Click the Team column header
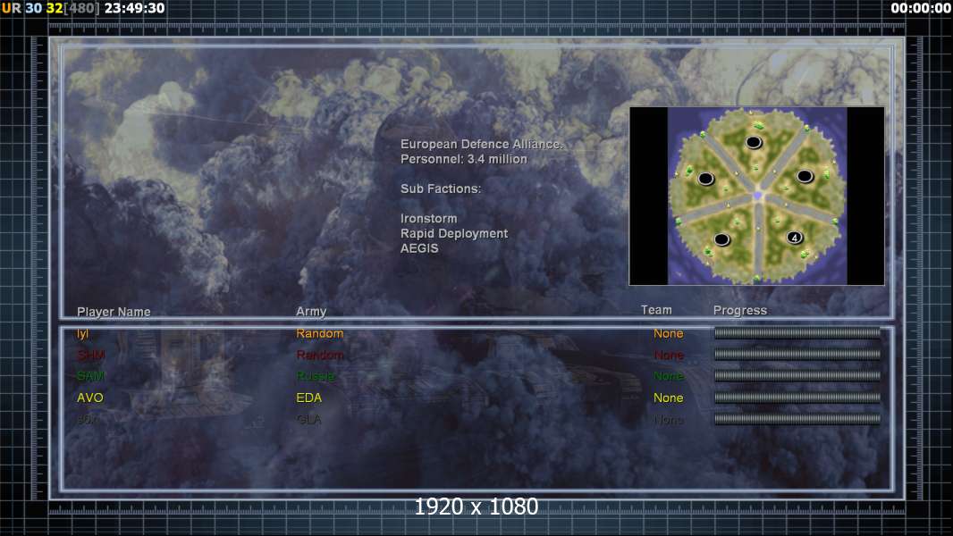This screenshot has width=953, height=536. (x=656, y=310)
